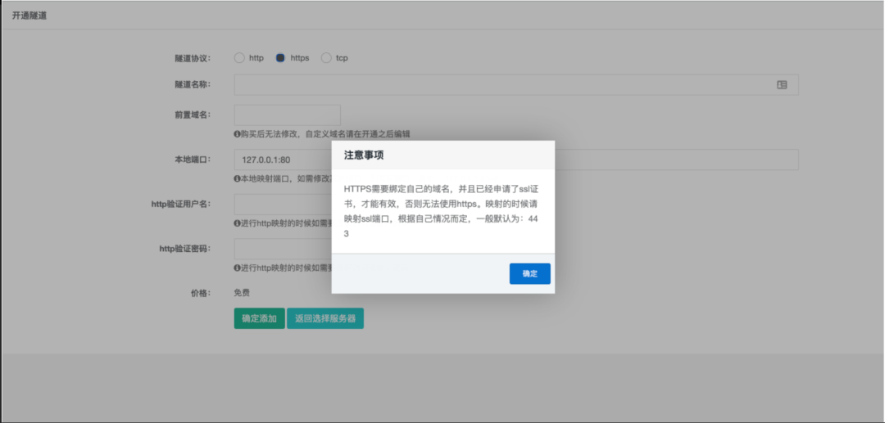Screen dimensions: 885x423
Task: Select the https protocol radio button
Action: pos(280,58)
